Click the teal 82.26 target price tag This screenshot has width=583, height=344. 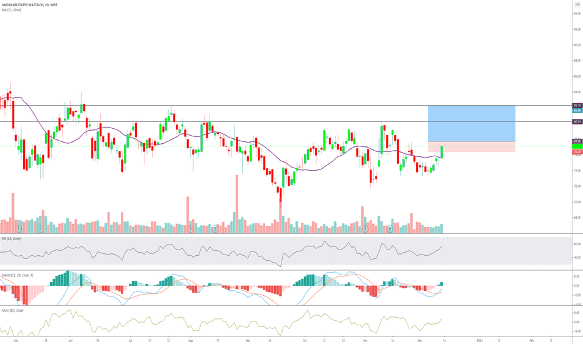coord(577,111)
